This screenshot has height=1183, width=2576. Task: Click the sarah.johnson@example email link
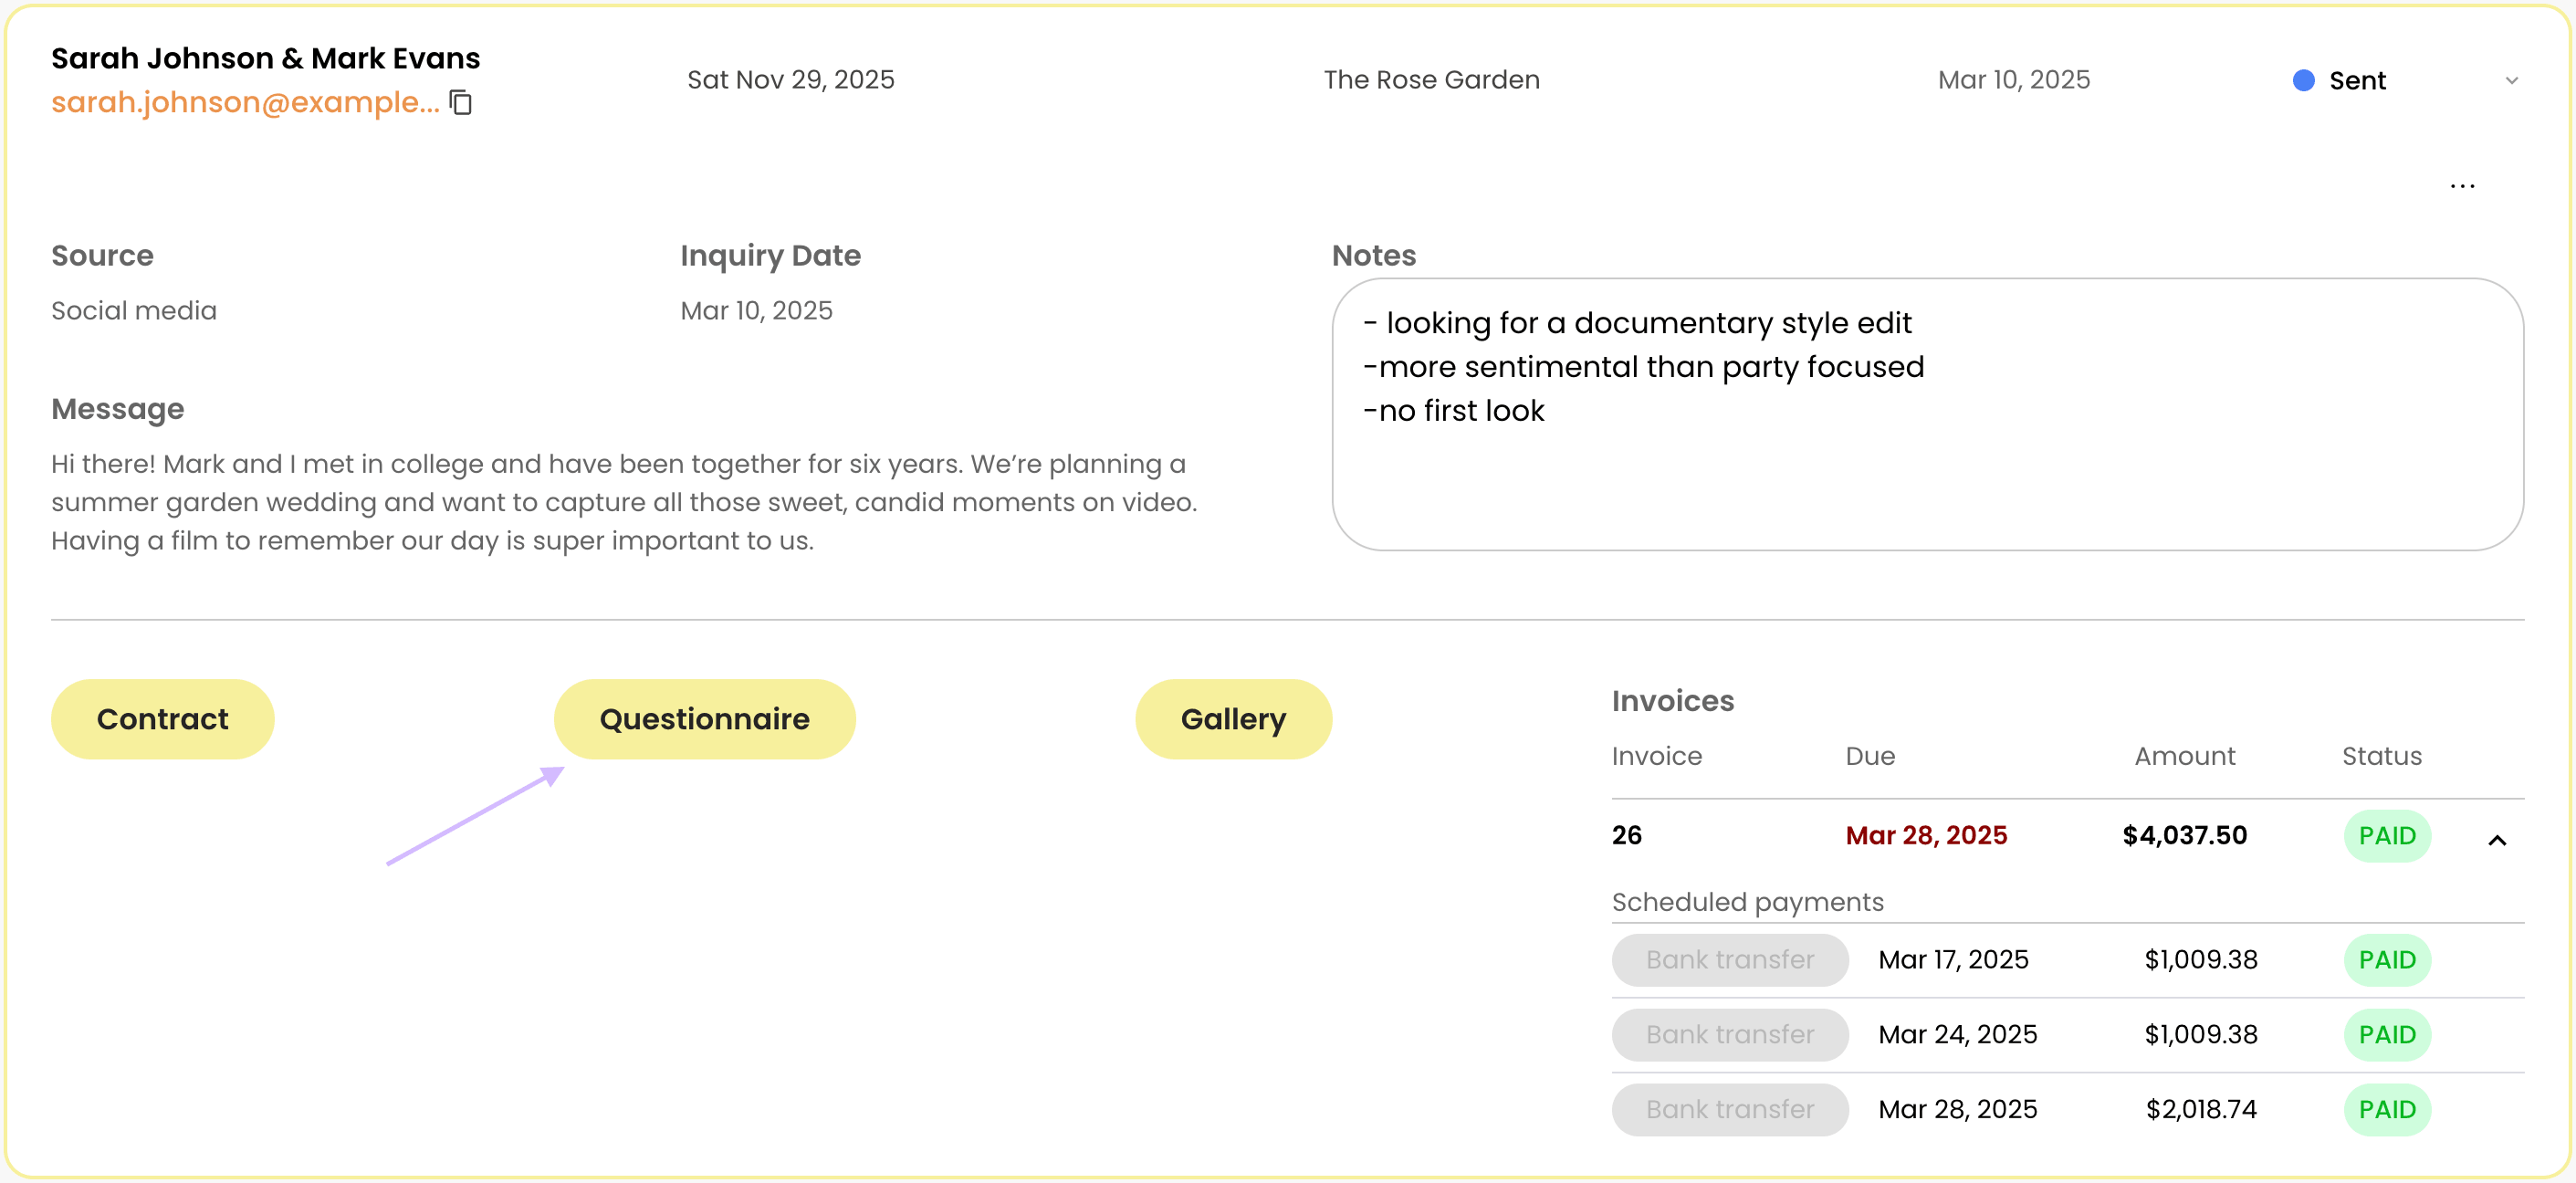tap(245, 102)
